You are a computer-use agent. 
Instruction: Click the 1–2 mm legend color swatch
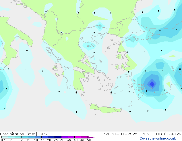click(18, 137)
